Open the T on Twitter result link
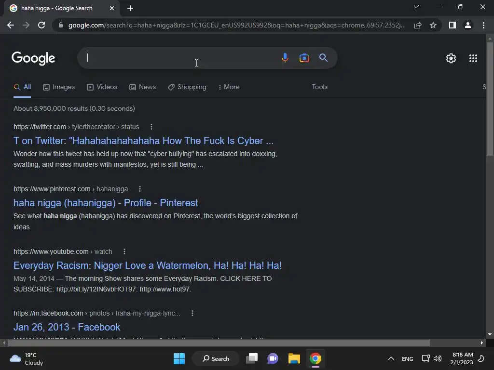Image resolution: width=494 pixels, height=370 pixels. pyautogui.click(x=143, y=141)
